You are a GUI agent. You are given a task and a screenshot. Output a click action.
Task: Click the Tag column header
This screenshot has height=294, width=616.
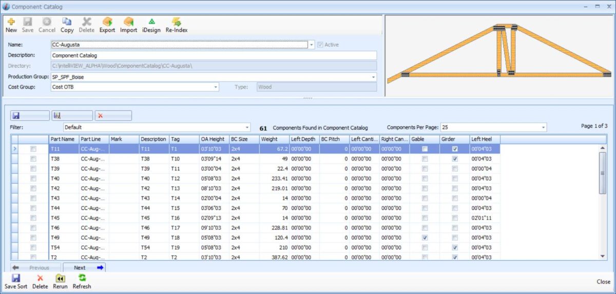(x=184, y=139)
